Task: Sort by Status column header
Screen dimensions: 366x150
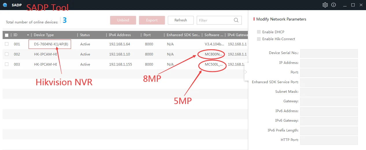Action: (x=85, y=35)
